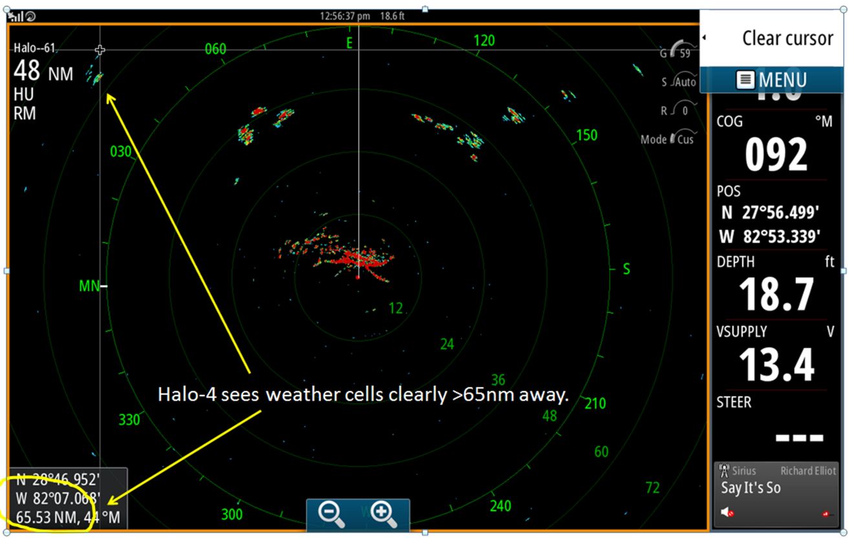Click the HU heading-up orientation label

(x=24, y=94)
